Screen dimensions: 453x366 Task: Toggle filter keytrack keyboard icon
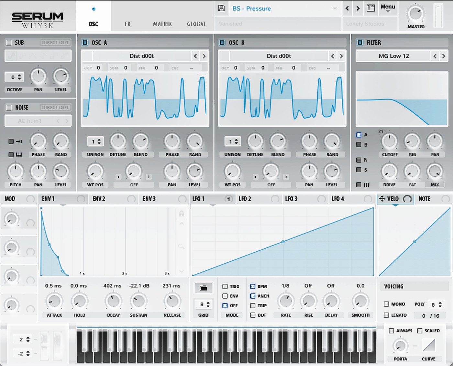pyautogui.click(x=363, y=185)
